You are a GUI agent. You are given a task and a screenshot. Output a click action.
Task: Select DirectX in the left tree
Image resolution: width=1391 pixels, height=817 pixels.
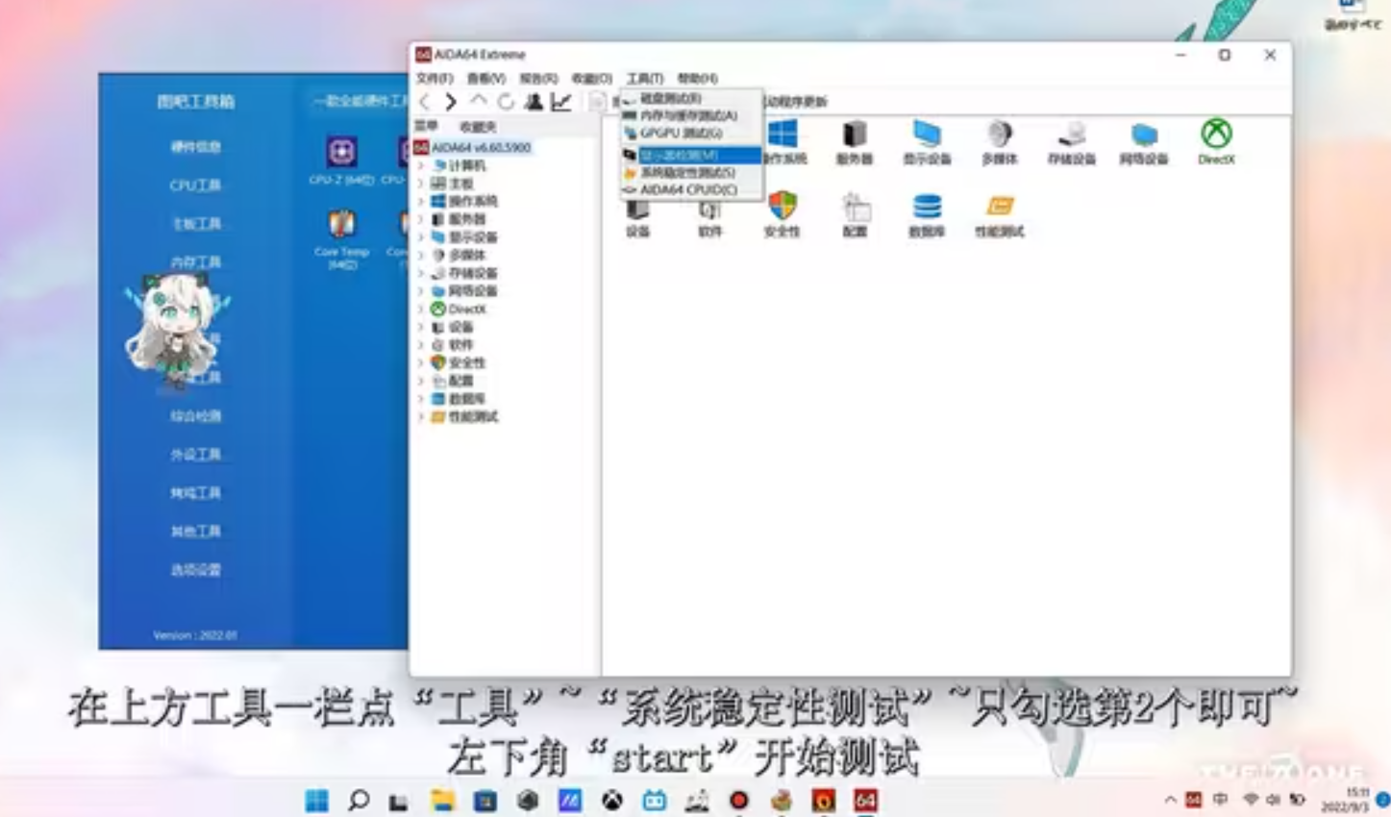coord(466,309)
